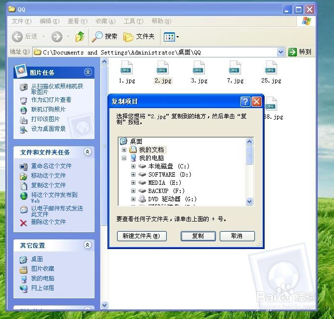Open the 编辑(E) menu

pyautogui.click(x=50, y=21)
